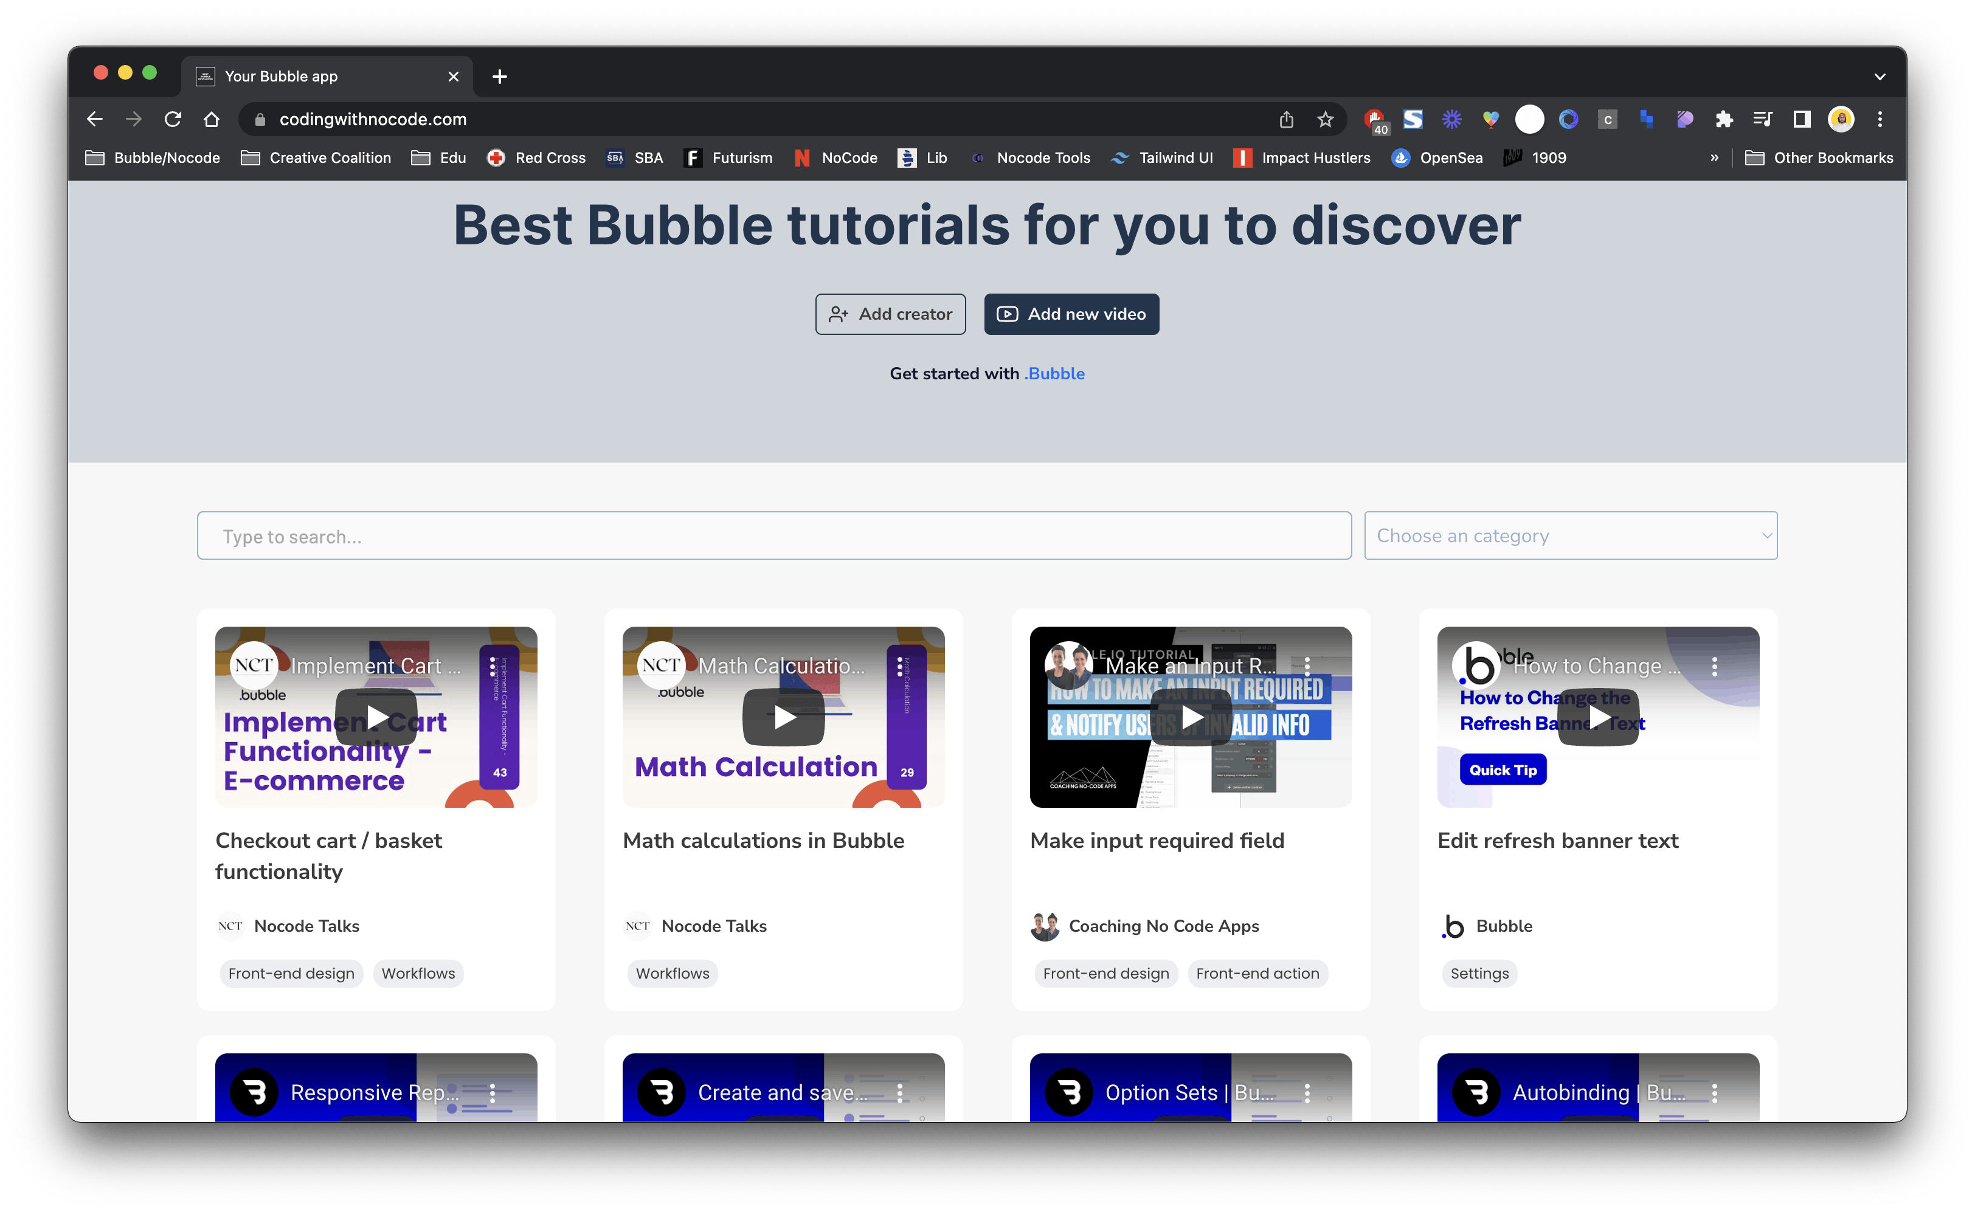The height and width of the screenshot is (1212, 1975).
Task: Click the Coaching No Code Apps creator
Action: point(1163,926)
